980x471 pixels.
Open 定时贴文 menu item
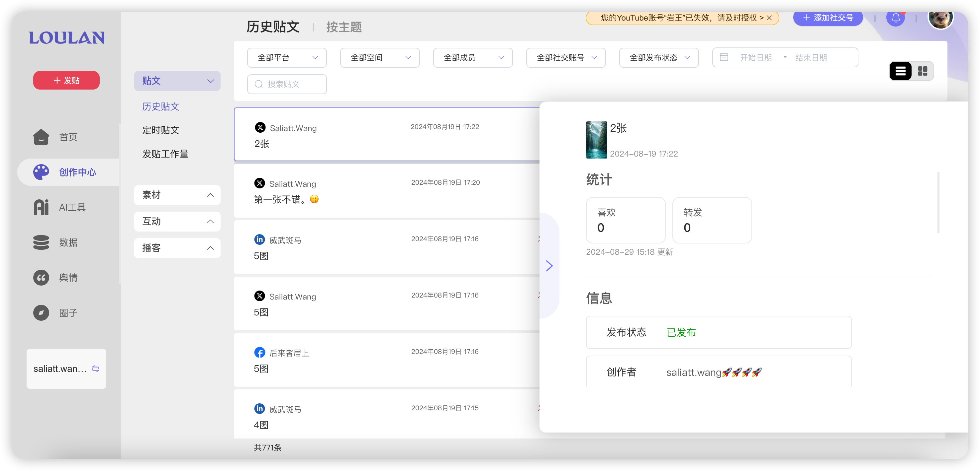pyautogui.click(x=160, y=130)
